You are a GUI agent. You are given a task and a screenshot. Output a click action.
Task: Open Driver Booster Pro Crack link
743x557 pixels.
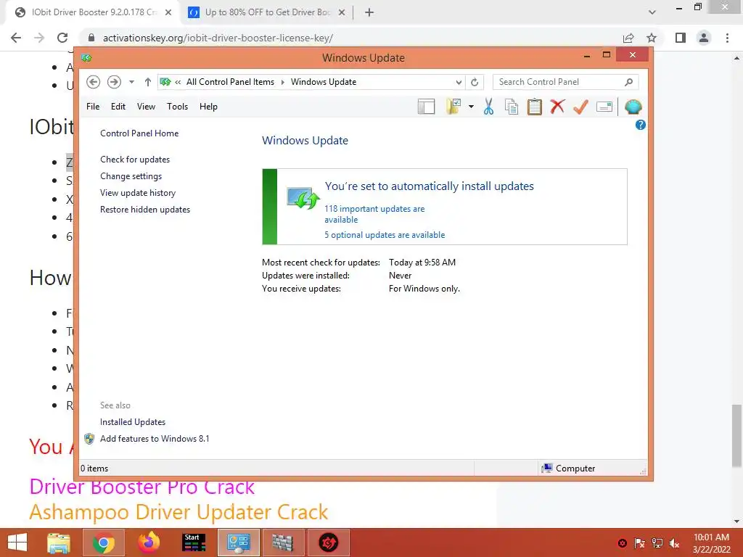point(141,487)
